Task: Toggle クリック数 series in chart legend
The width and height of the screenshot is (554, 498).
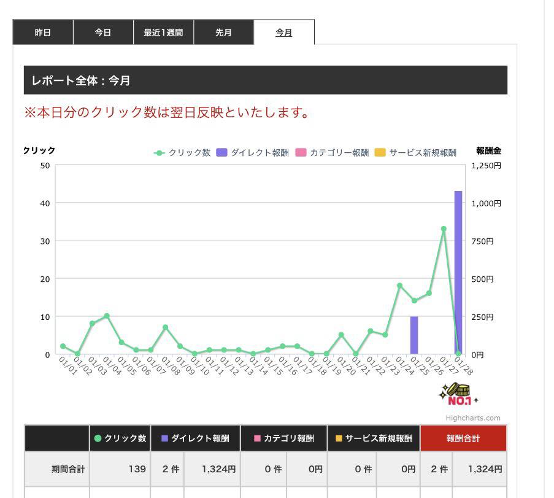Action: [x=183, y=153]
